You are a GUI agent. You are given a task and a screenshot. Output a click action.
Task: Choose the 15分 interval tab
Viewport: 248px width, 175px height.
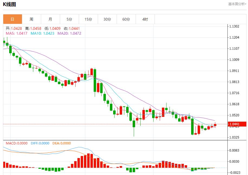(88, 19)
